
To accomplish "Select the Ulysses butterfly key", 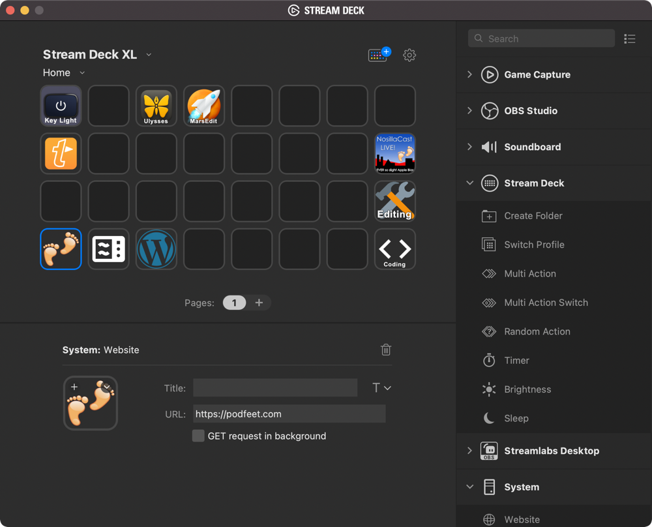I will coord(156,106).
